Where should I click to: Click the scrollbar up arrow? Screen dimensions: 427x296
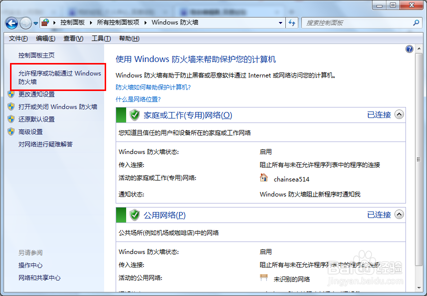click(418, 49)
